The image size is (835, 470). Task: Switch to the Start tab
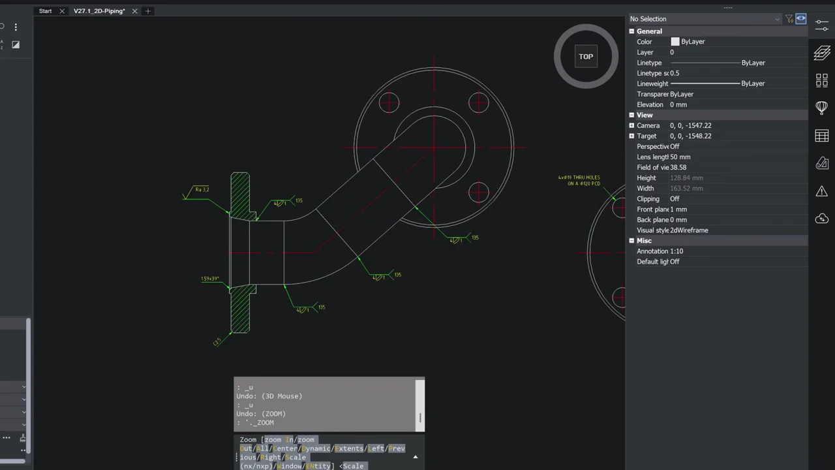point(45,11)
